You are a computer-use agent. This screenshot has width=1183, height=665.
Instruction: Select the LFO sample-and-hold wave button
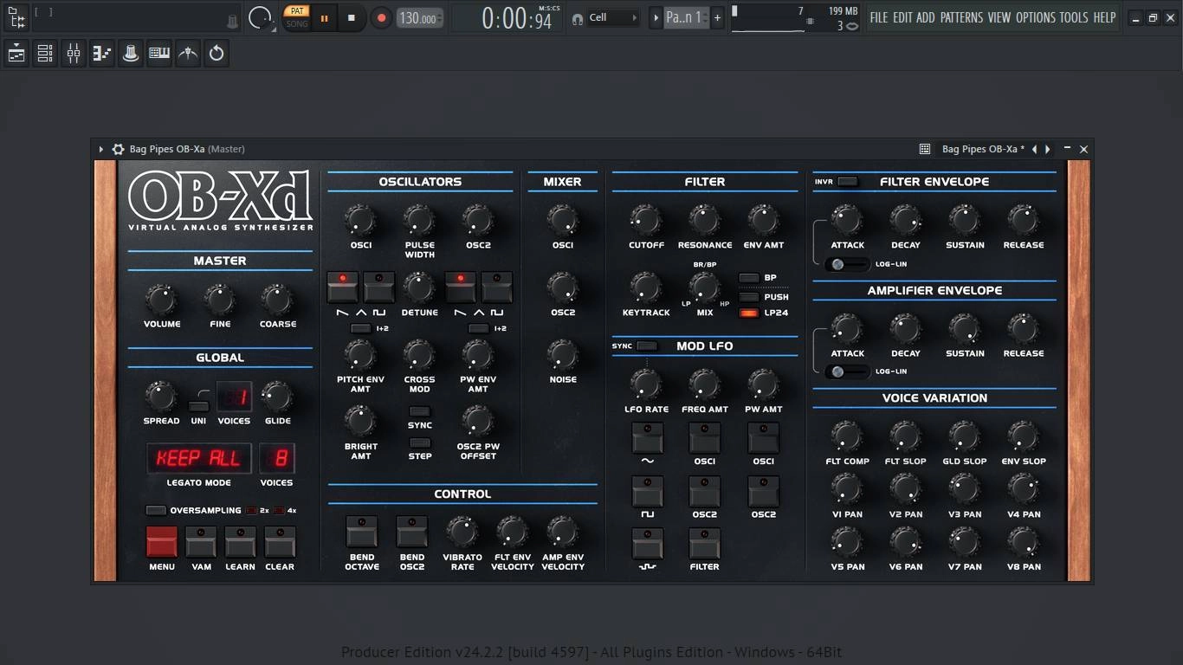(x=647, y=544)
